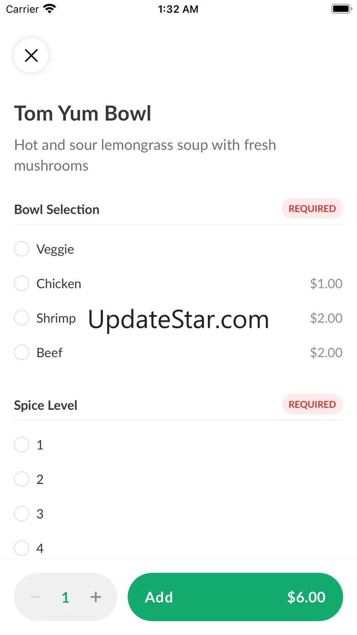The width and height of the screenshot is (357, 635).
Task: Tap the Chicken $1.00 price label
Action: point(326,284)
